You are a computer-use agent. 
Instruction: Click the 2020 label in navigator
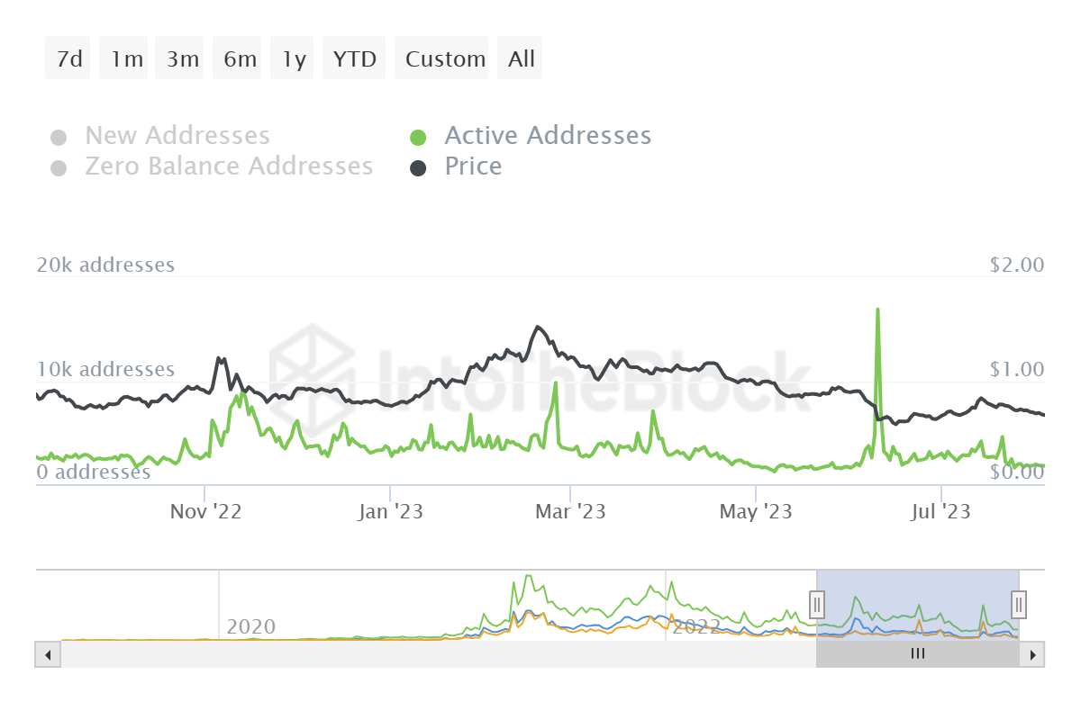click(251, 626)
